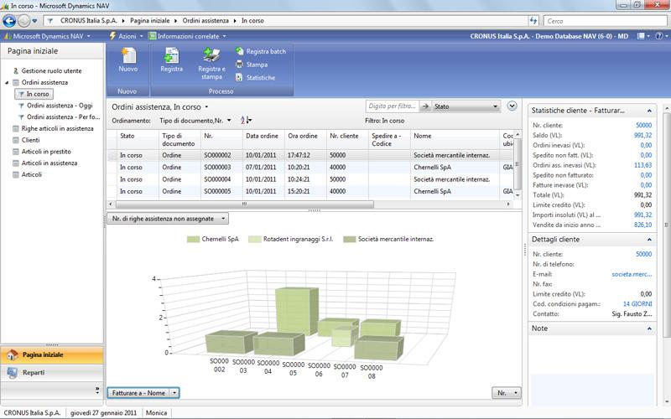This screenshot has height=419, width=671.
Task: Go back with the blue back arrow
Action: point(9,20)
